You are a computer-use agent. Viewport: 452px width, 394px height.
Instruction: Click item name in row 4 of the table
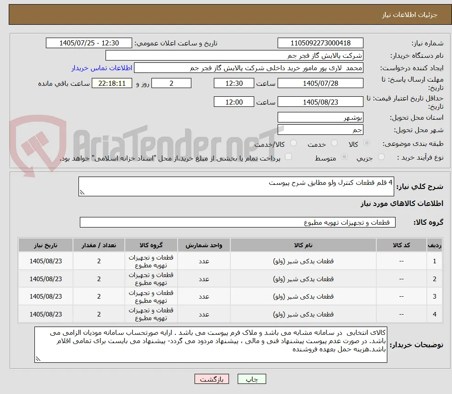coord(303,314)
